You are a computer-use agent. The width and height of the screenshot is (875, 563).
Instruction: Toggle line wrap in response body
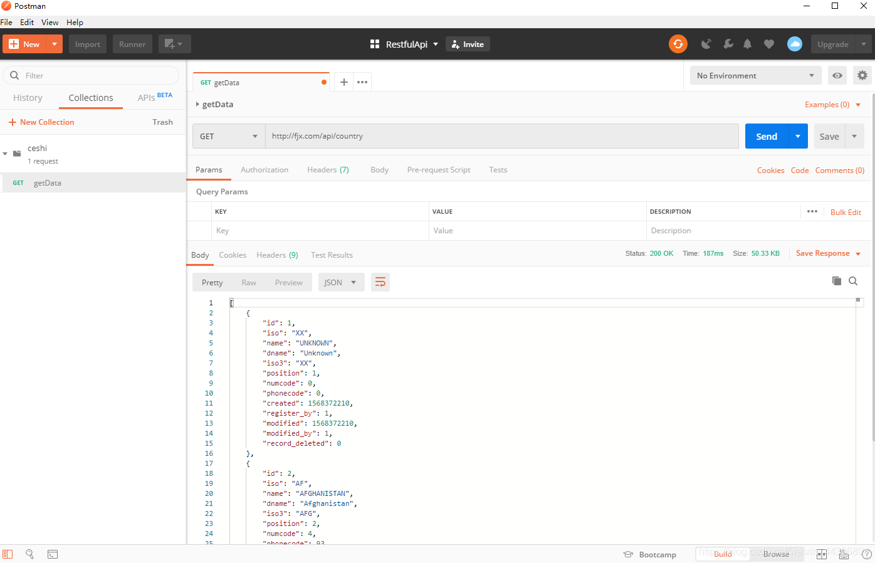(380, 282)
